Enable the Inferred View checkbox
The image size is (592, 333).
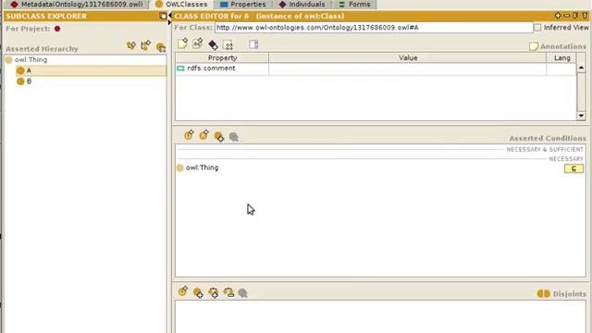[537, 28]
